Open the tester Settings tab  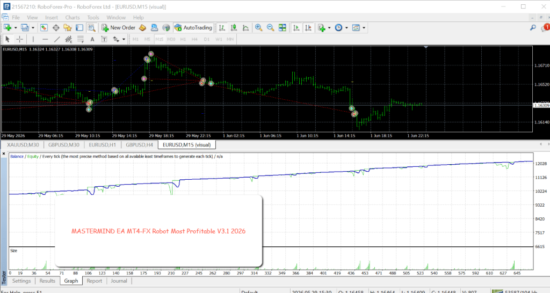point(21,281)
